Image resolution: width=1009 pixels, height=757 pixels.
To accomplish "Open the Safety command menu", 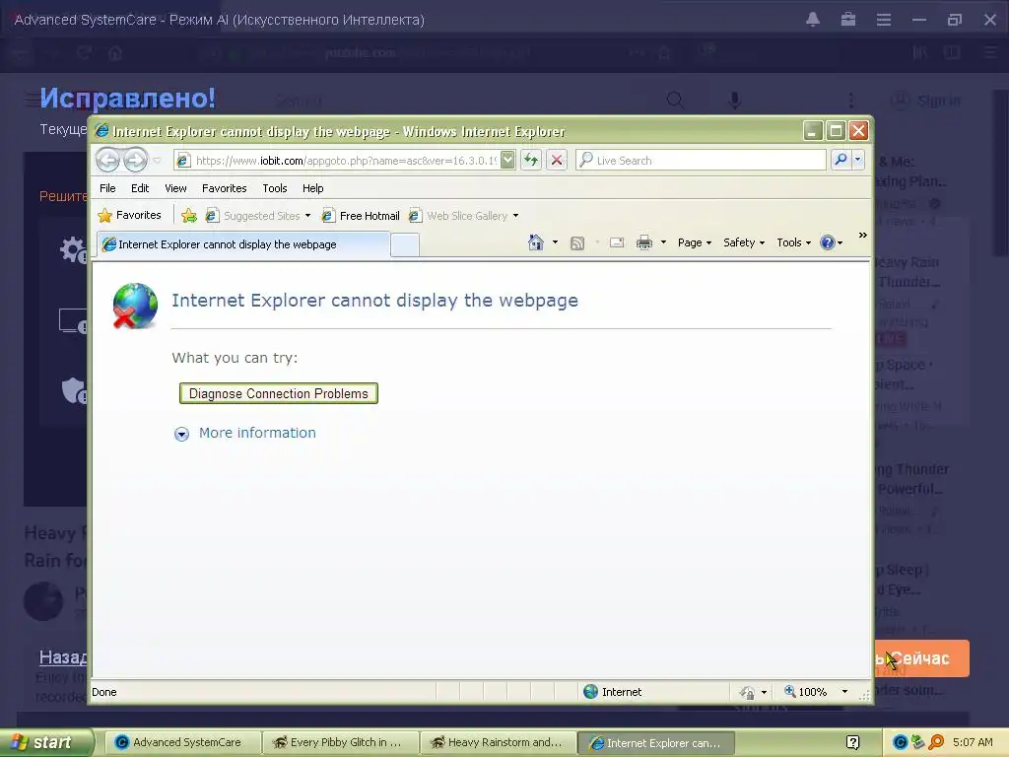I will pos(743,242).
